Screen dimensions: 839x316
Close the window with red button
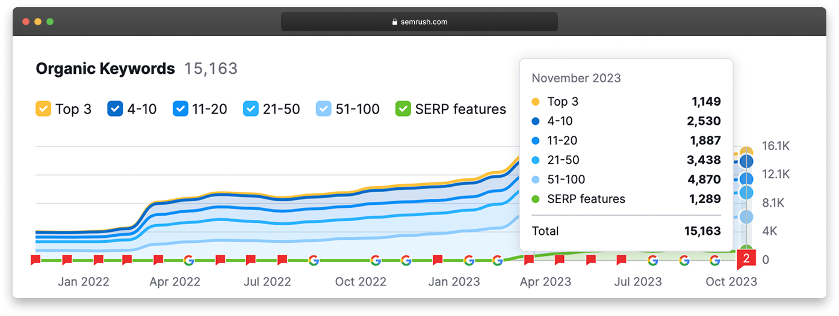tap(26, 22)
